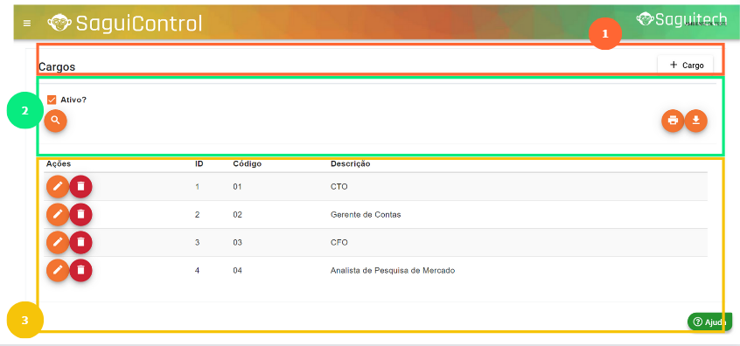Toggle the Ativo? checkbox

coord(52,100)
